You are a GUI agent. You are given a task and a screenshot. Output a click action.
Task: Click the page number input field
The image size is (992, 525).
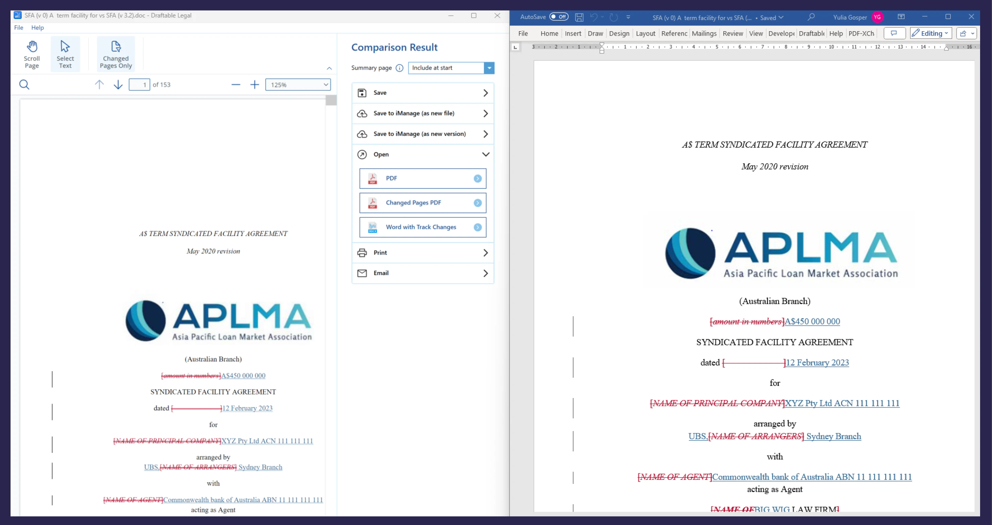click(139, 84)
